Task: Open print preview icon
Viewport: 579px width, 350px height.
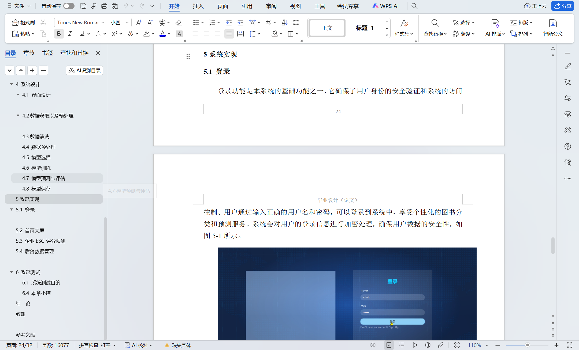Action: 115,6
